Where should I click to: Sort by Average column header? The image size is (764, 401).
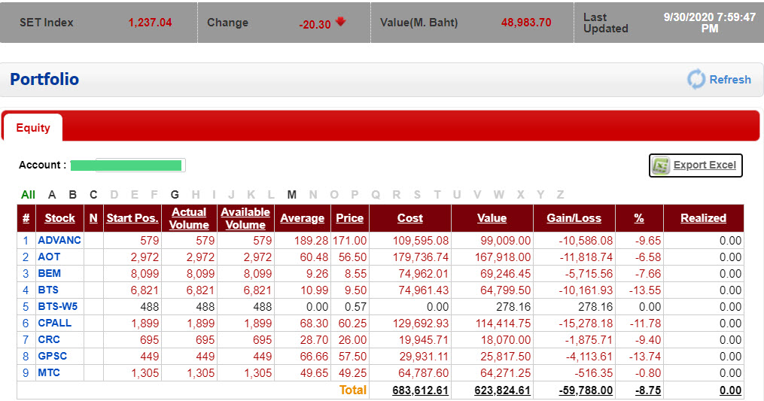click(x=302, y=218)
